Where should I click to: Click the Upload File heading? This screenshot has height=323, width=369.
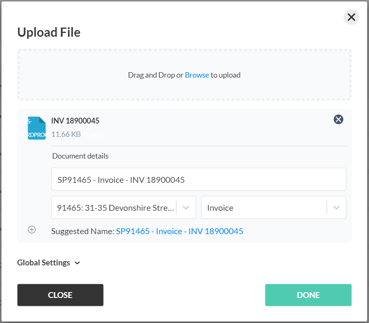49,32
